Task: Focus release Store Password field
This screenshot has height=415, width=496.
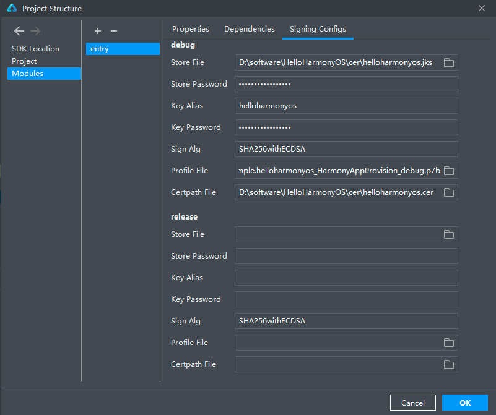Action: point(346,256)
